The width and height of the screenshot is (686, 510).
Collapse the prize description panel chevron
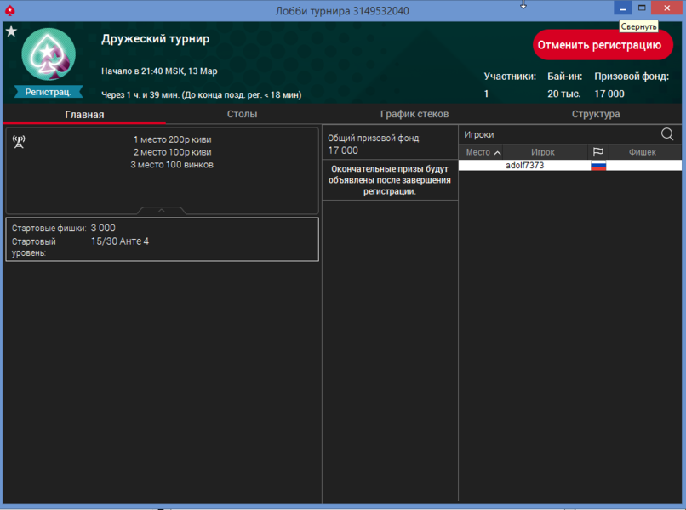tap(161, 210)
